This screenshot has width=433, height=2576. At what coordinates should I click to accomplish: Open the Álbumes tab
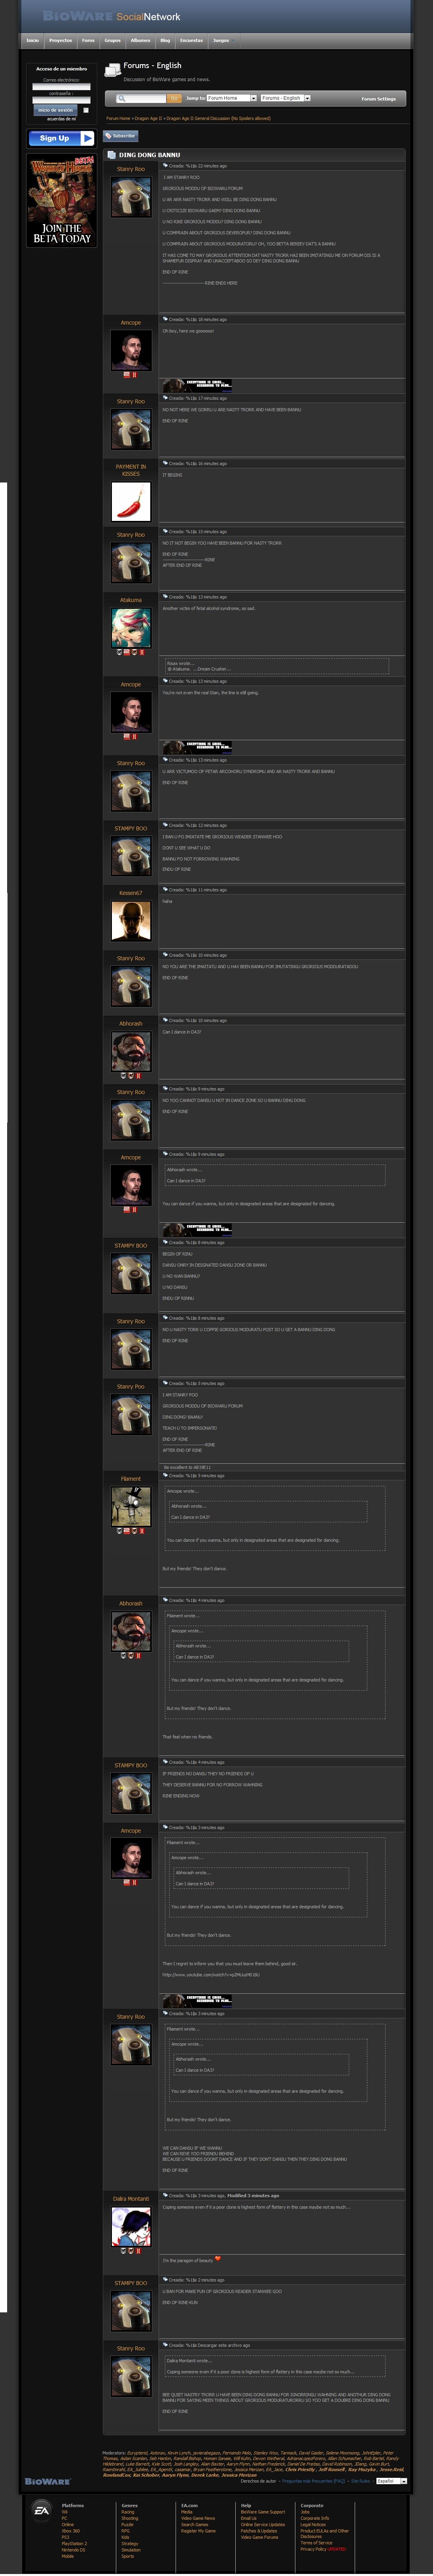point(140,41)
